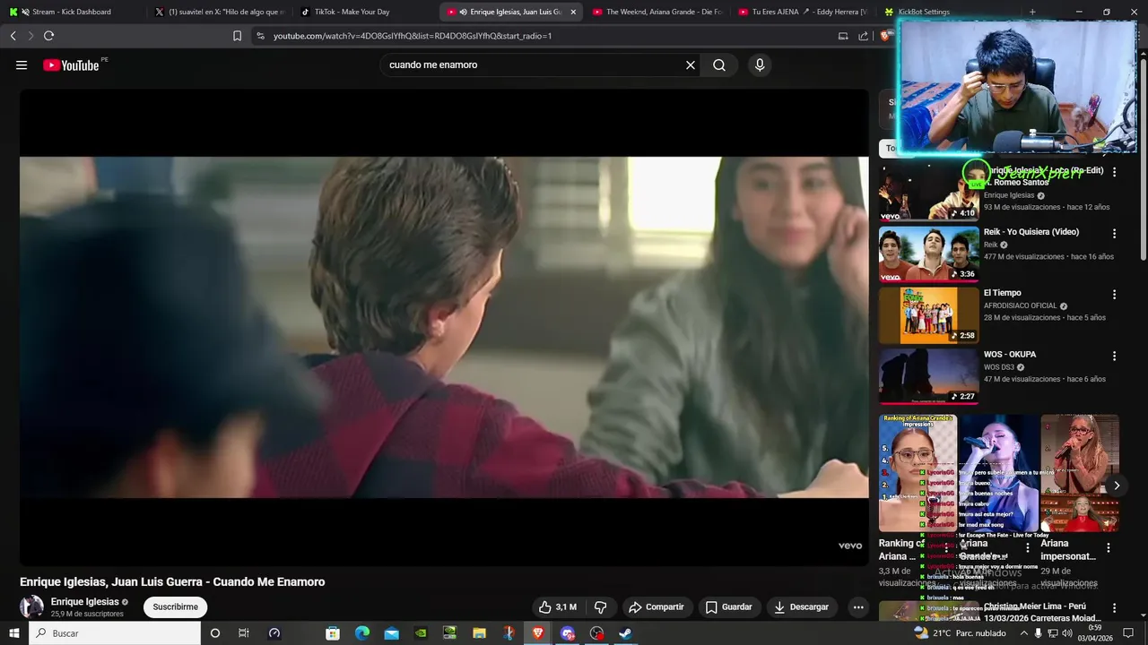Image resolution: width=1148 pixels, height=645 pixels.
Task: Open Enrique Iglesias channel avatar
Action: pos(31,606)
